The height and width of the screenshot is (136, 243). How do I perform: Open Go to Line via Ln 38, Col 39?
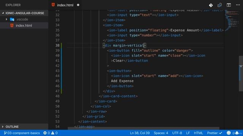pos(140,133)
